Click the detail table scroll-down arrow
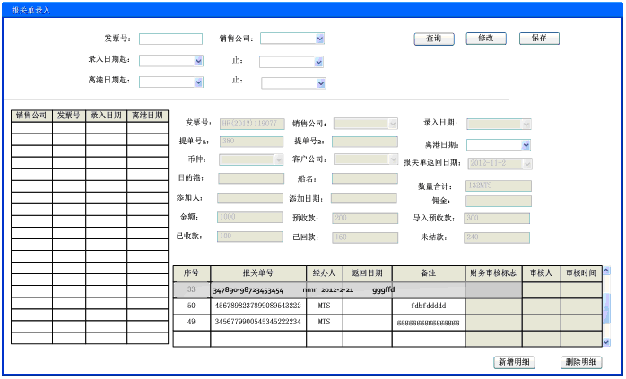Screen dimensions: 626x379 click(606, 341)
